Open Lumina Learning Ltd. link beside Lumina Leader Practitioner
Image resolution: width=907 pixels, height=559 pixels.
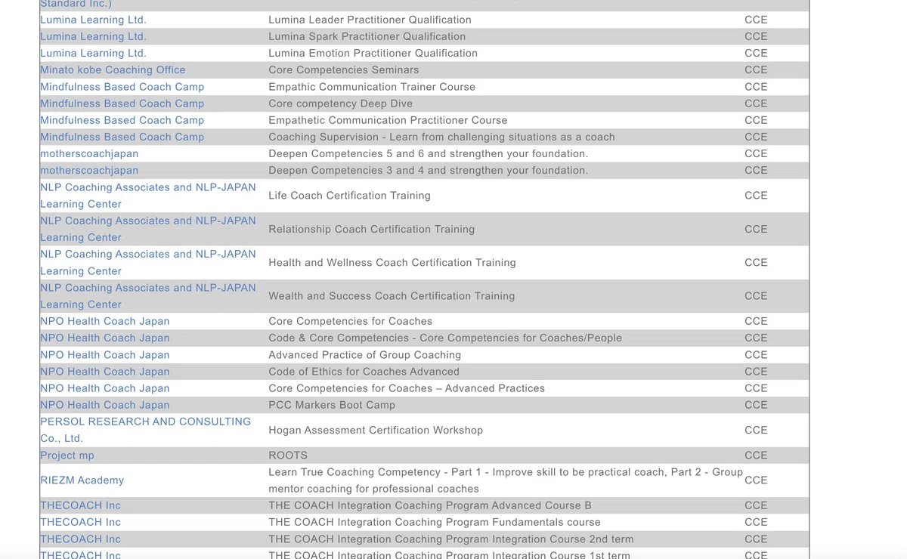(93, 20)
